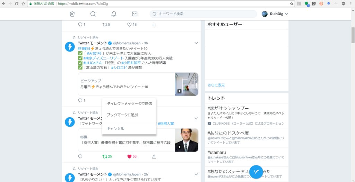Image resolution: width=355 pixels, height=182 pixels.
Task: Go to Twitter home via house icon
Action: click(72, 14)
